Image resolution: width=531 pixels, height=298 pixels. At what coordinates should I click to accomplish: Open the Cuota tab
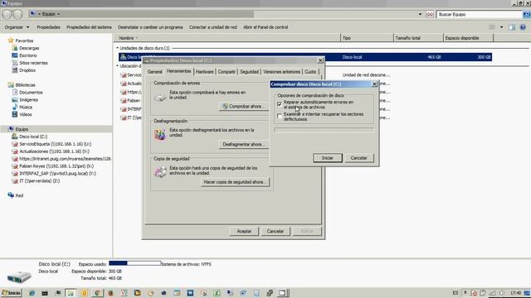[x=310, y=72]
